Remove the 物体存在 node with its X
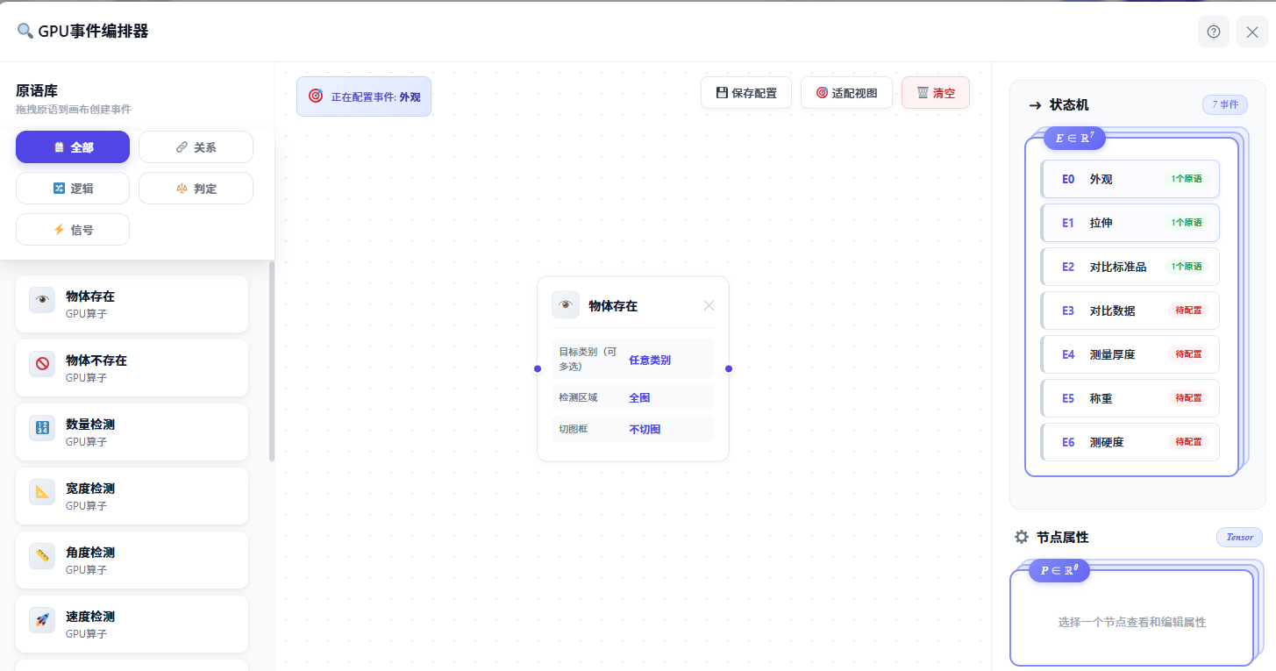The image size is (1276, 671). click(709, 305)
